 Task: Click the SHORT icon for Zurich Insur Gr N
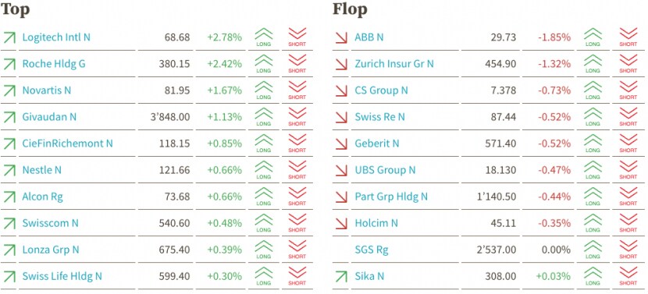click(x=628, y=64)
